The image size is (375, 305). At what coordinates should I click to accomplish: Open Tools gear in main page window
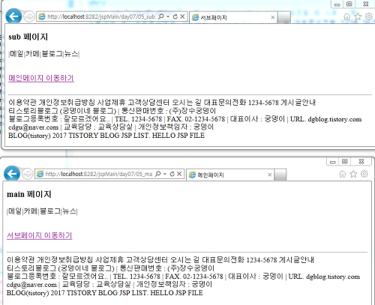coord(364,174)
